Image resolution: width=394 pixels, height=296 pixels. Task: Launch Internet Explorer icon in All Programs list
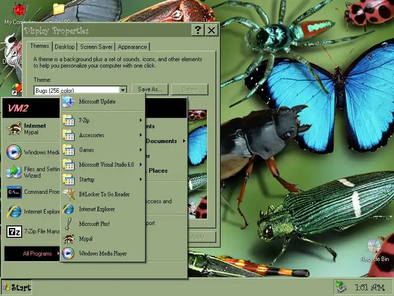pos(68,209)
